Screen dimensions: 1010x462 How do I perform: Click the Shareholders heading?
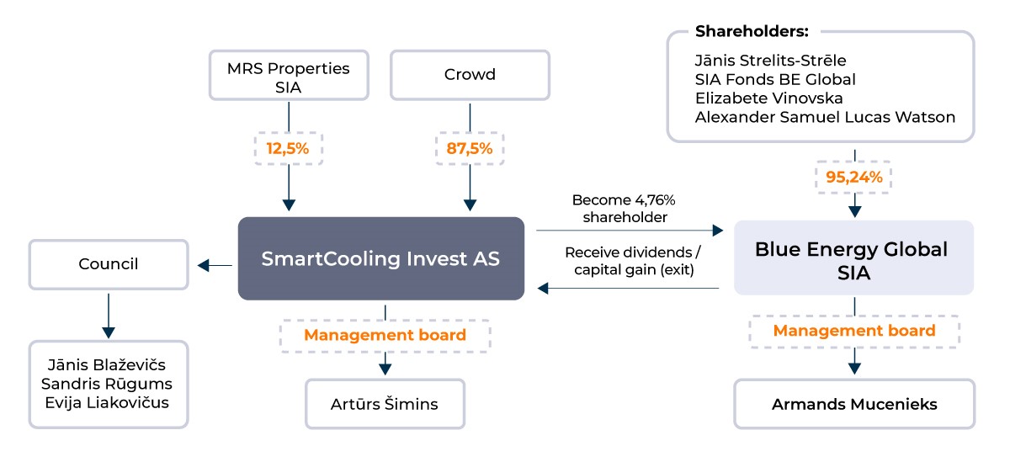click(x=752, y=32)
